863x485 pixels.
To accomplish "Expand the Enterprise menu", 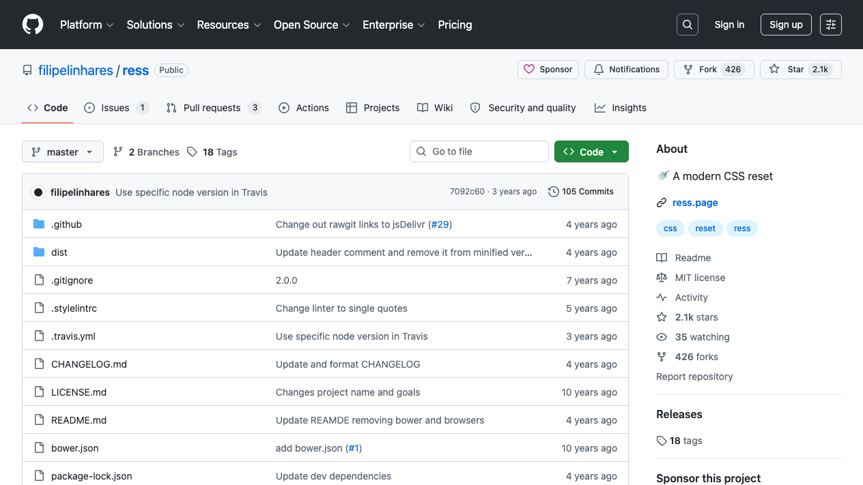I will 394,25.
